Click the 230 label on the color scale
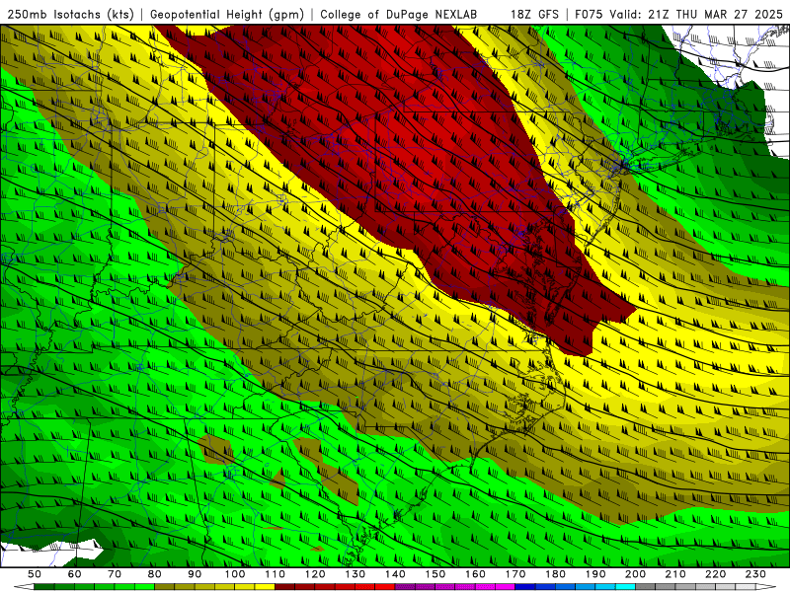Viewport: 790px width, 592px height. pos(755,574)
